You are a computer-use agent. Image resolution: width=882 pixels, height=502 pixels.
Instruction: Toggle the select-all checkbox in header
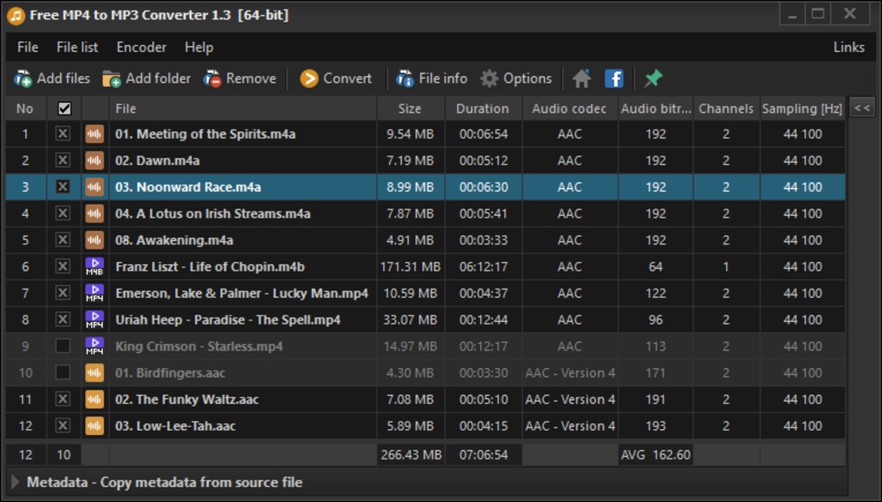pos(64,109)
